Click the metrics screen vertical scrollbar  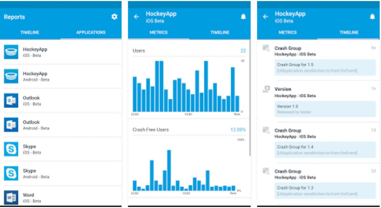pos(250,98)
